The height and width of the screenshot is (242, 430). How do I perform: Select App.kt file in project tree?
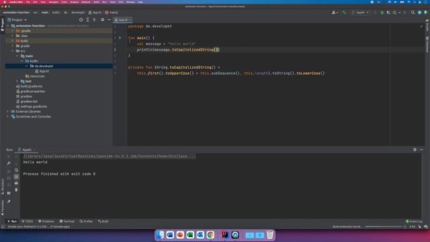[x=42, y=71]
